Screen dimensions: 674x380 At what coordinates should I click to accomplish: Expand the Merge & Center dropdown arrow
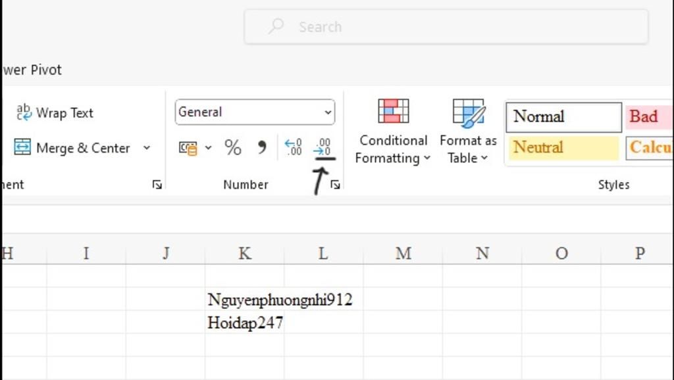pos(147,148)
